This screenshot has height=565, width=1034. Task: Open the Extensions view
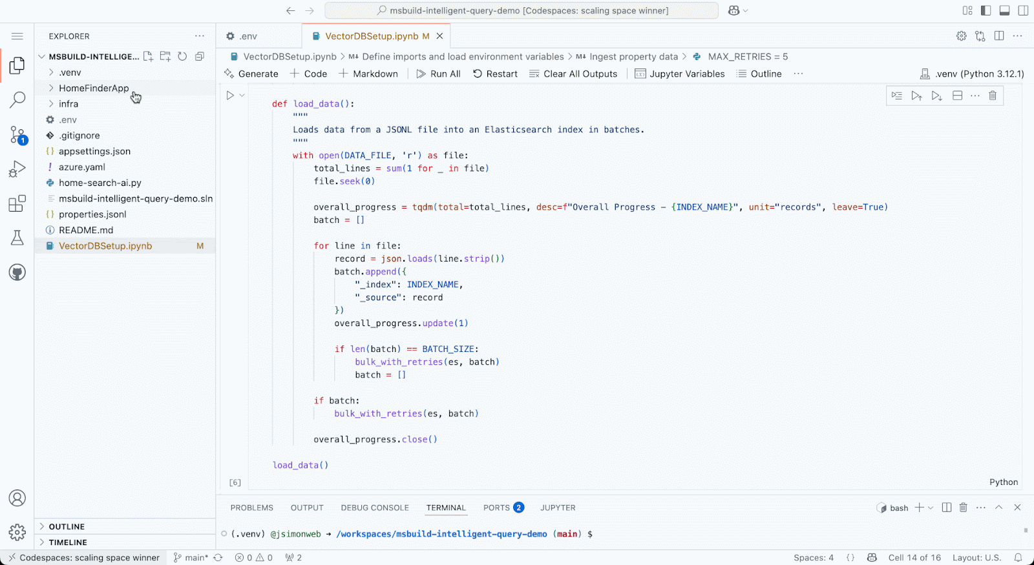[x=17, y=203]
